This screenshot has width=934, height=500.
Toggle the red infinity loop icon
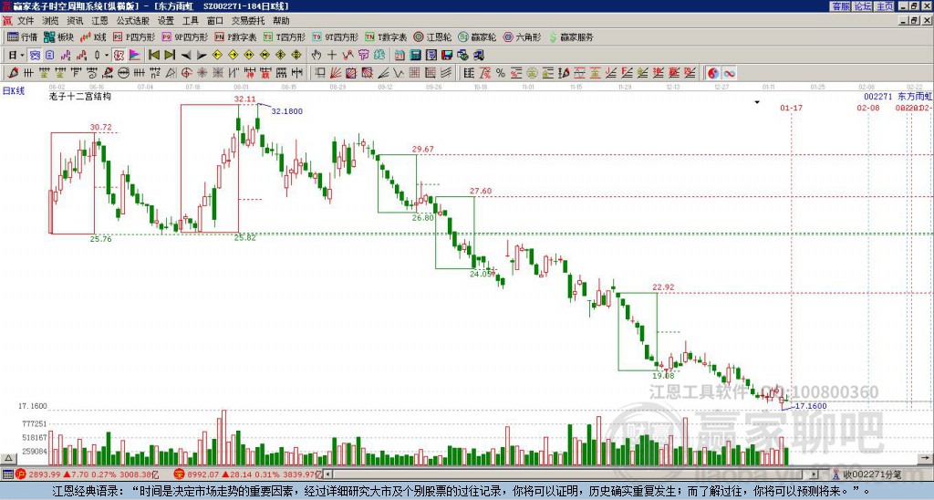729,73
